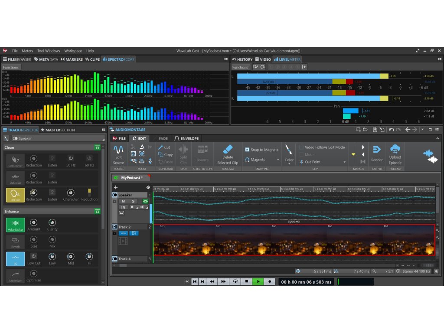Click the Record button in transport bar
This screenshot has height=333, width=444.
[270, 281]
